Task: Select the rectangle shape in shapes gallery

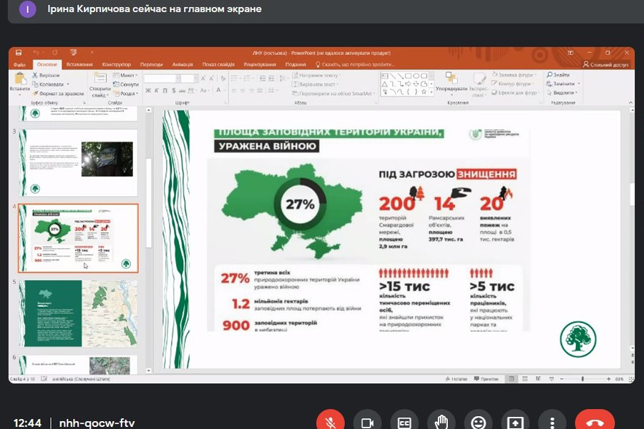Action: [409, 76]
